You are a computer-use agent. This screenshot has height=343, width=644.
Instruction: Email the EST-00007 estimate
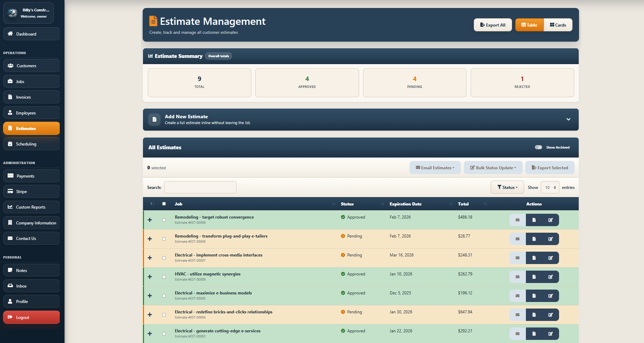(x=517, y=258)
